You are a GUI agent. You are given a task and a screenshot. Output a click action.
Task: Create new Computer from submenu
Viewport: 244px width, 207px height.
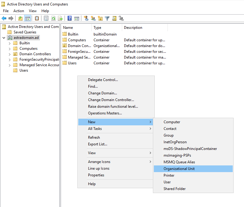point(193,122)
